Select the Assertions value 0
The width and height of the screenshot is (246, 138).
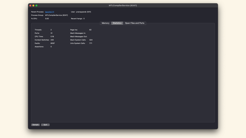coord(51,47)
